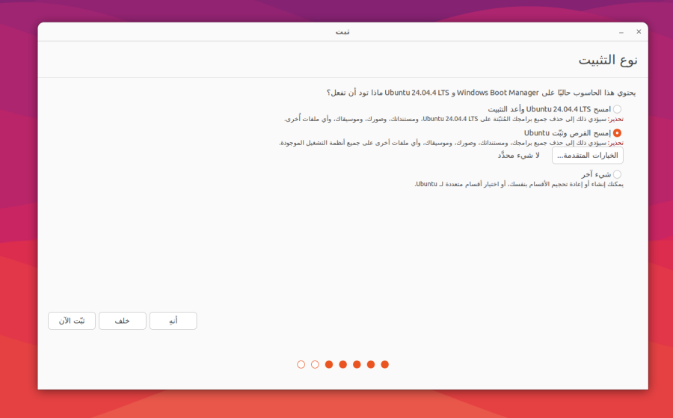Click the red 'تحذير' warning under erase disk option
Viewport: 673px width, 418px height.
(615, 142)
